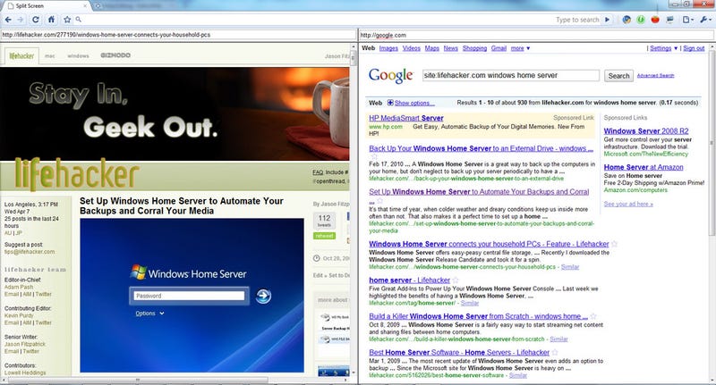
Task: Select the Split Screen browser tab
Action: pyautogui.click(x=46, y=6)
